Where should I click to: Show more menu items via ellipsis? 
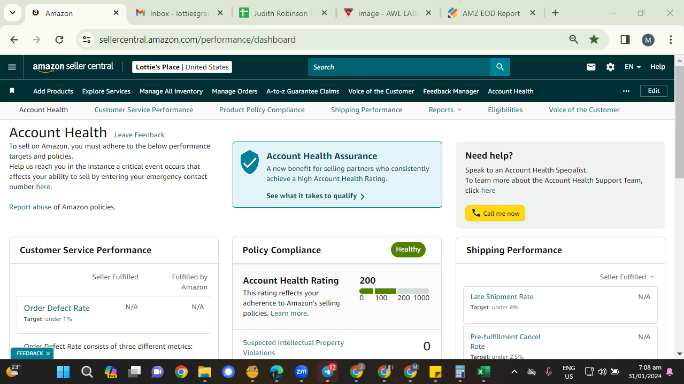626,91
